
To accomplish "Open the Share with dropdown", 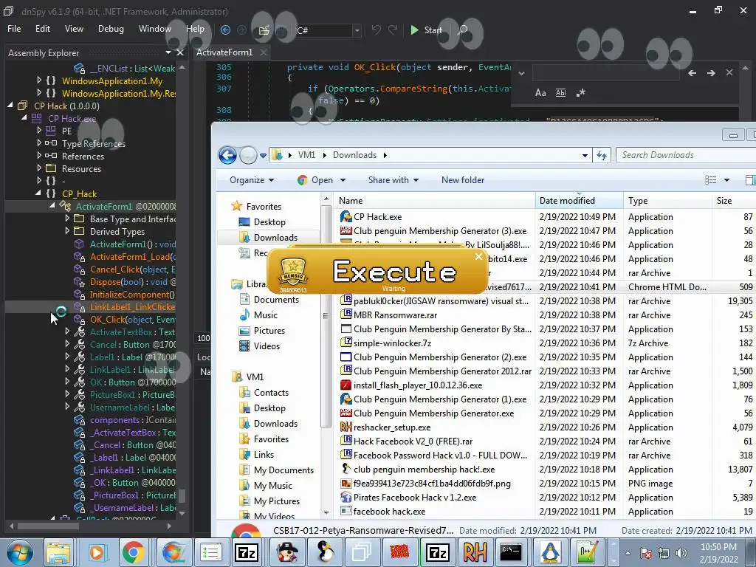I will click(x=393, y=180).
